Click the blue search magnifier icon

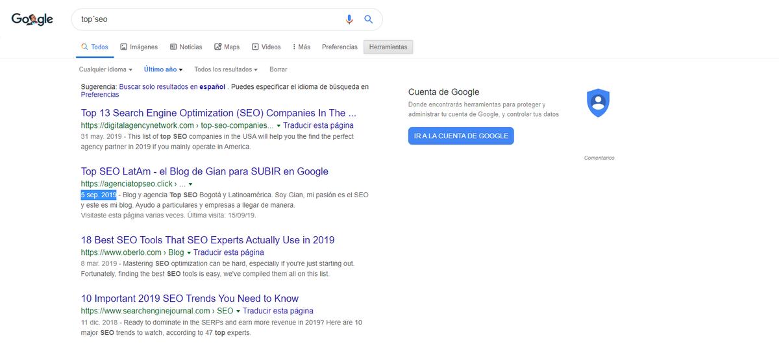point(368,19)
